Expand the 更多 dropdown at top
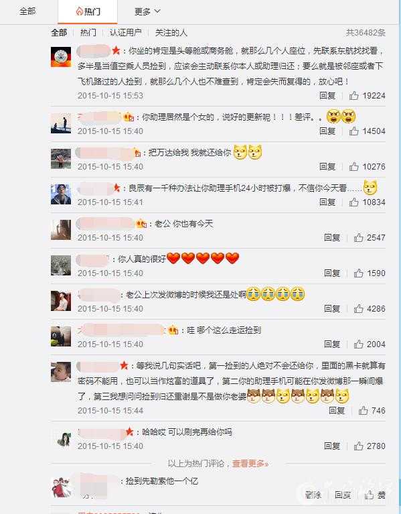 147,11
